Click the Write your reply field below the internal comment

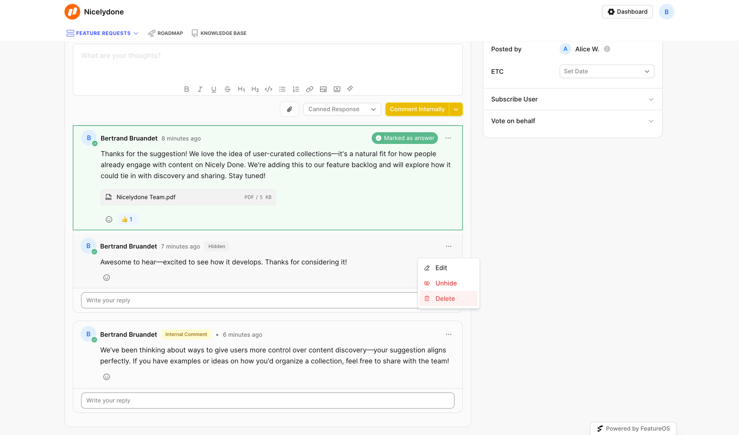(268, 400)
